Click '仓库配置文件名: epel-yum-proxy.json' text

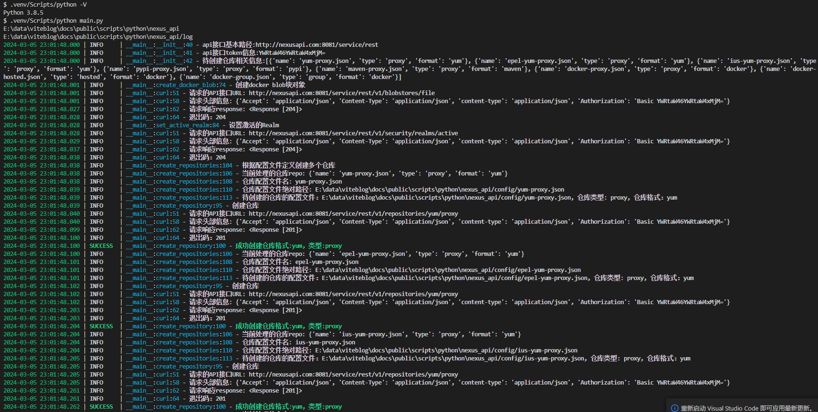tap(300, 262)
